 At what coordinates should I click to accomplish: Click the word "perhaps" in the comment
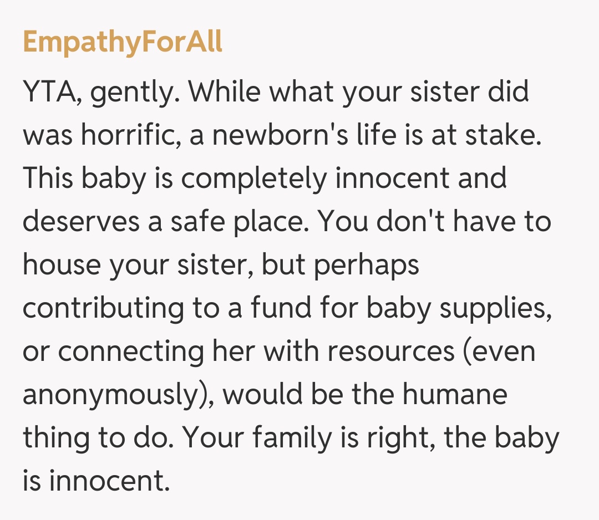coord(366,264)
